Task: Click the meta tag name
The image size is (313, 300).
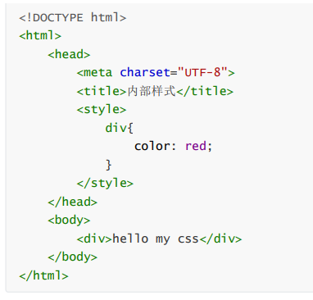Action: [x=98, y=73]
